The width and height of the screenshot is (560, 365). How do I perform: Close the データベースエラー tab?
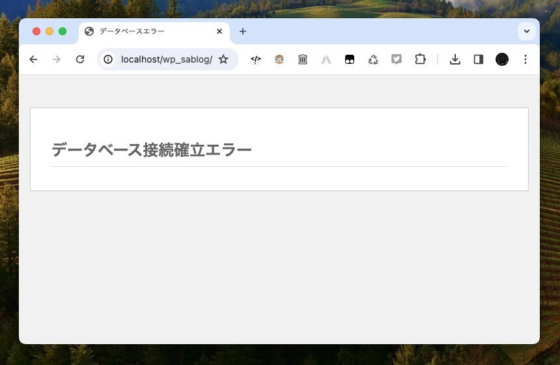click(219, 31)
